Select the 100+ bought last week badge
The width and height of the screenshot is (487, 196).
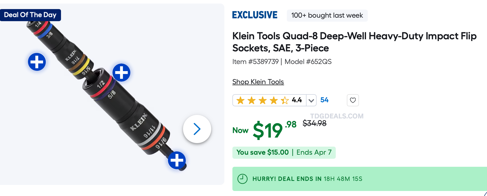tap(327, 15)
